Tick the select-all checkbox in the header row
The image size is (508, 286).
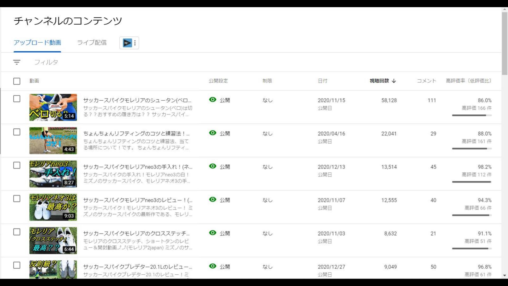click(x=17, y=81)
